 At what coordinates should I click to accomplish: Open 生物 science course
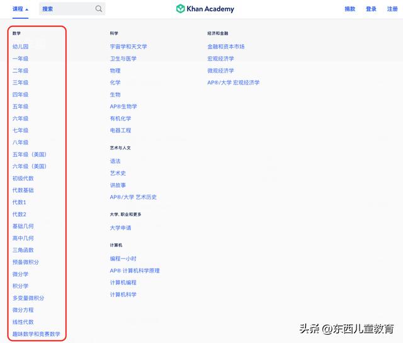[115, 95]
